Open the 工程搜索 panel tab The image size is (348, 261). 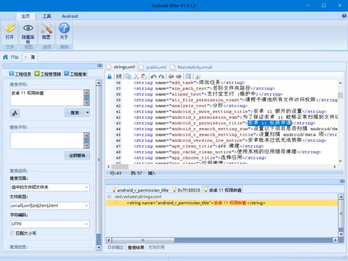tap(75, 74)
